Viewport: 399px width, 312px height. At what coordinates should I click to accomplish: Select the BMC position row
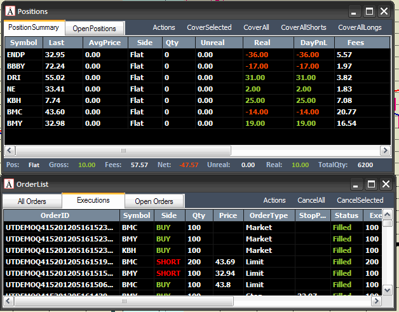click(x=198, y=112)
